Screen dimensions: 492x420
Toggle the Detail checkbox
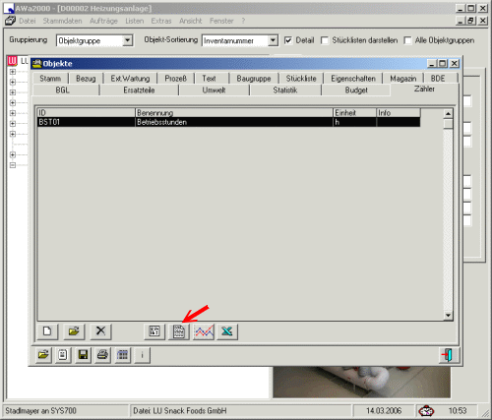point(287,40)
